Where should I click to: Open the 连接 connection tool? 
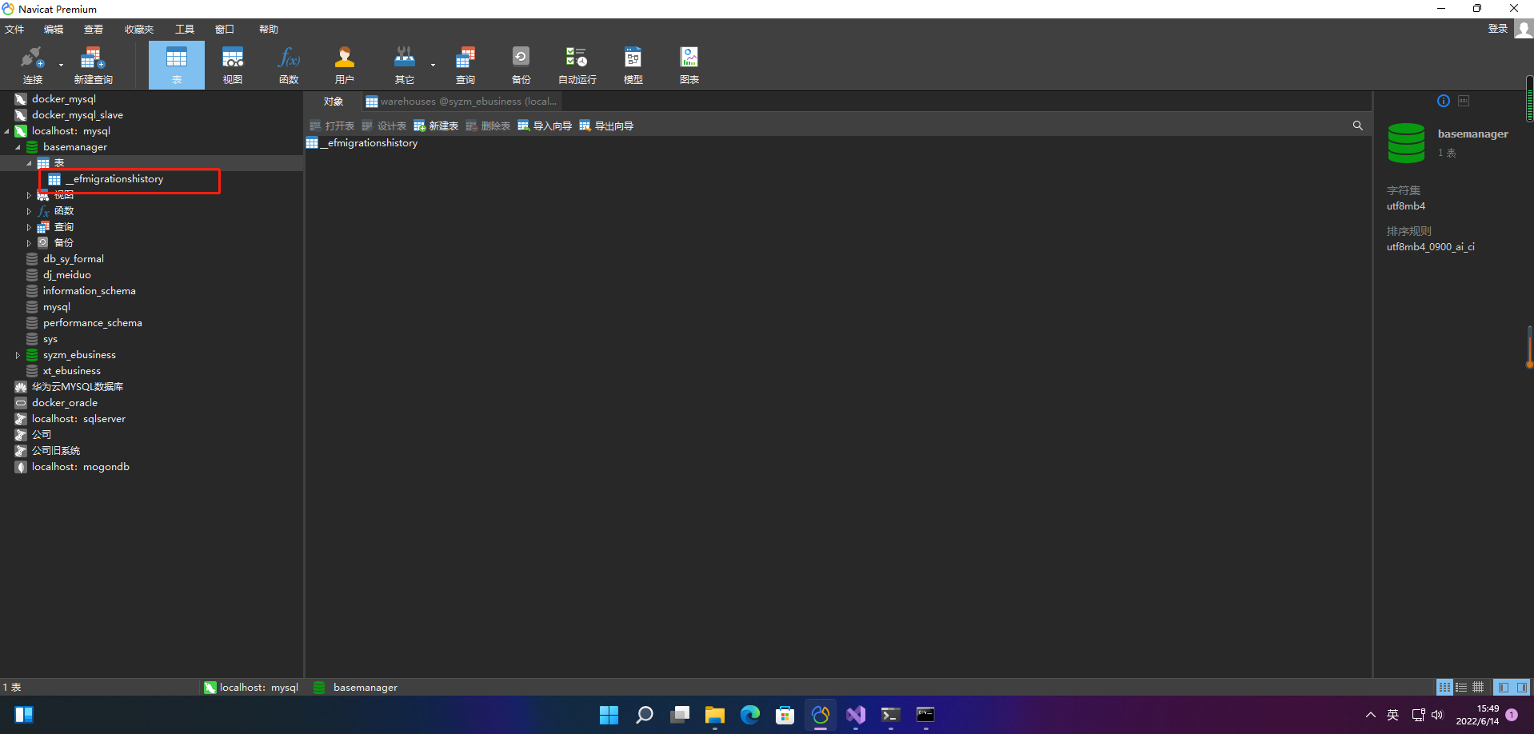pos(32,65)
